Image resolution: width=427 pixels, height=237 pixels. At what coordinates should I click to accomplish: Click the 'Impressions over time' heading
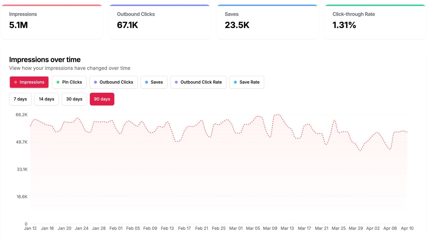pos(45,60)
